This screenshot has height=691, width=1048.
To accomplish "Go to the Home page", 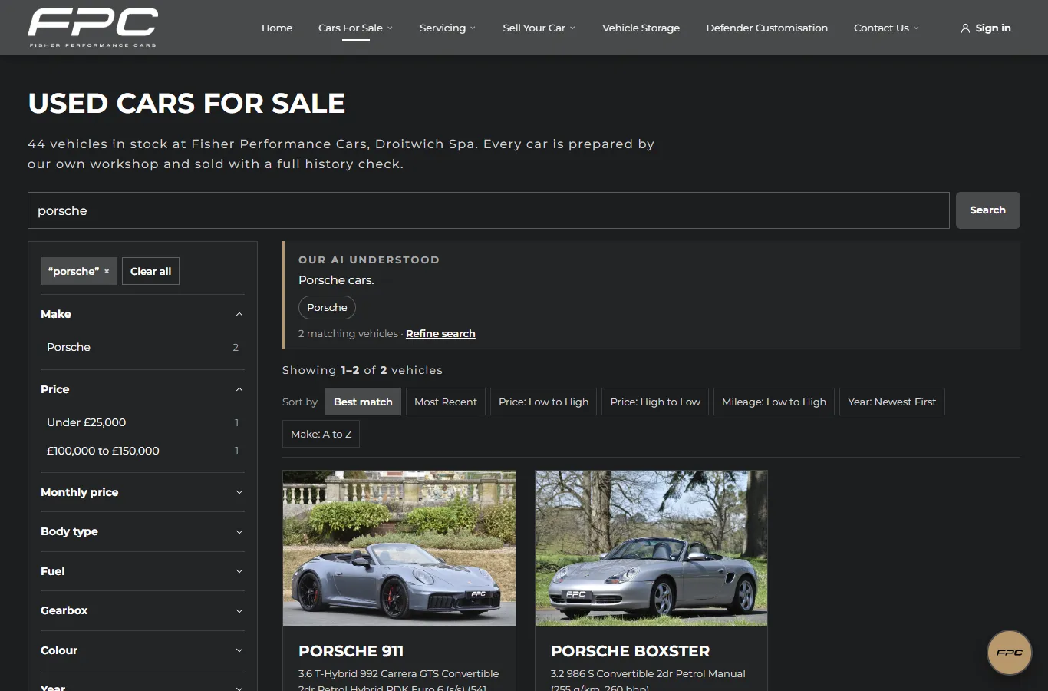I will coord(277,28).
